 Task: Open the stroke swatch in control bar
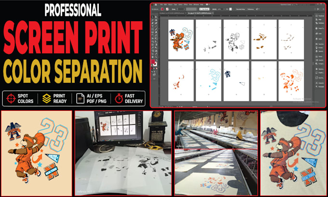[x=167, y=9]
